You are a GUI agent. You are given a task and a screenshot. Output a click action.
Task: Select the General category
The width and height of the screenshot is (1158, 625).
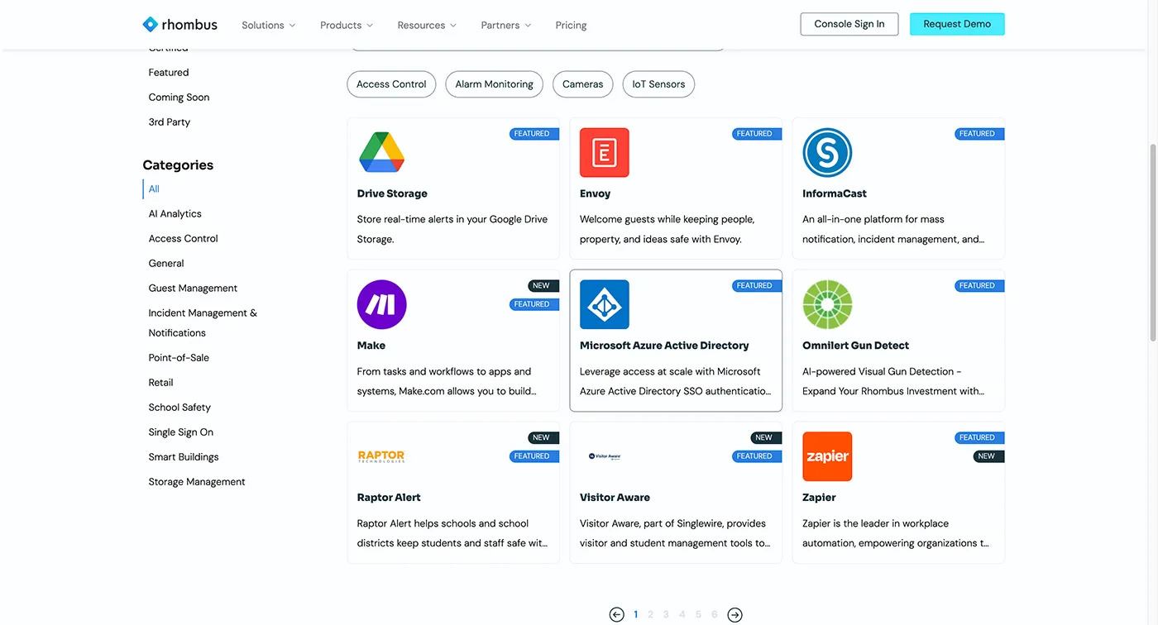166,264
